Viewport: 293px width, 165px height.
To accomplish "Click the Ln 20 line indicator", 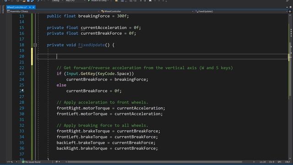I will pos(262,162).
